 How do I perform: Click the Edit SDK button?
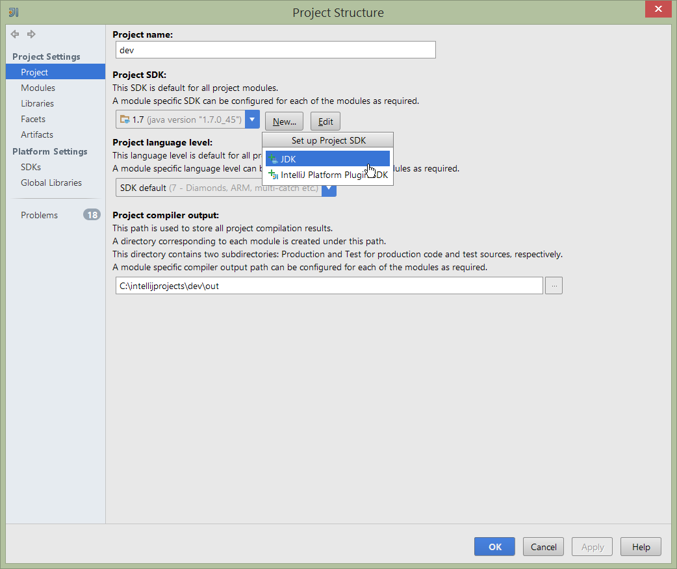click(x=325, y=121)
